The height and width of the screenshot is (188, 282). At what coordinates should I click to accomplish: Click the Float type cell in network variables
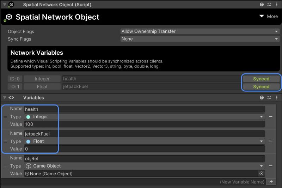pyautogui.click(x=42, y=86)
